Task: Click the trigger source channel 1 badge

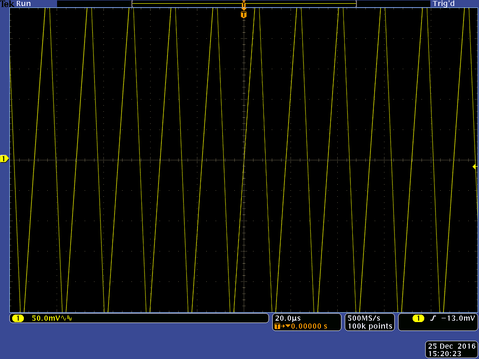Action: [418, 318]
